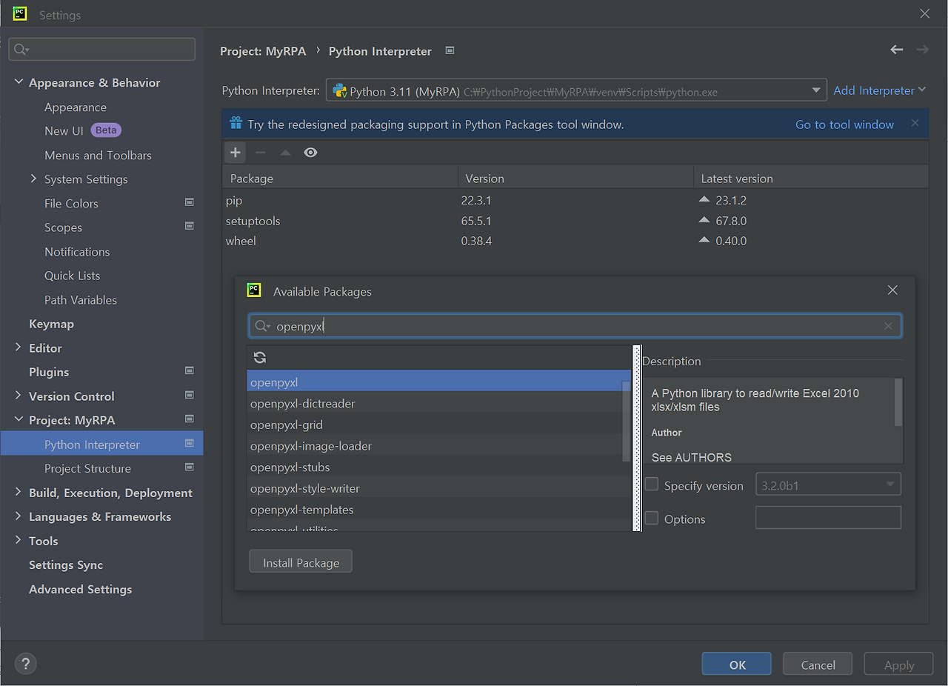Click the Options text field
Image resolution: width=948 pixels, height=686 pixels.
coord(828,518)
